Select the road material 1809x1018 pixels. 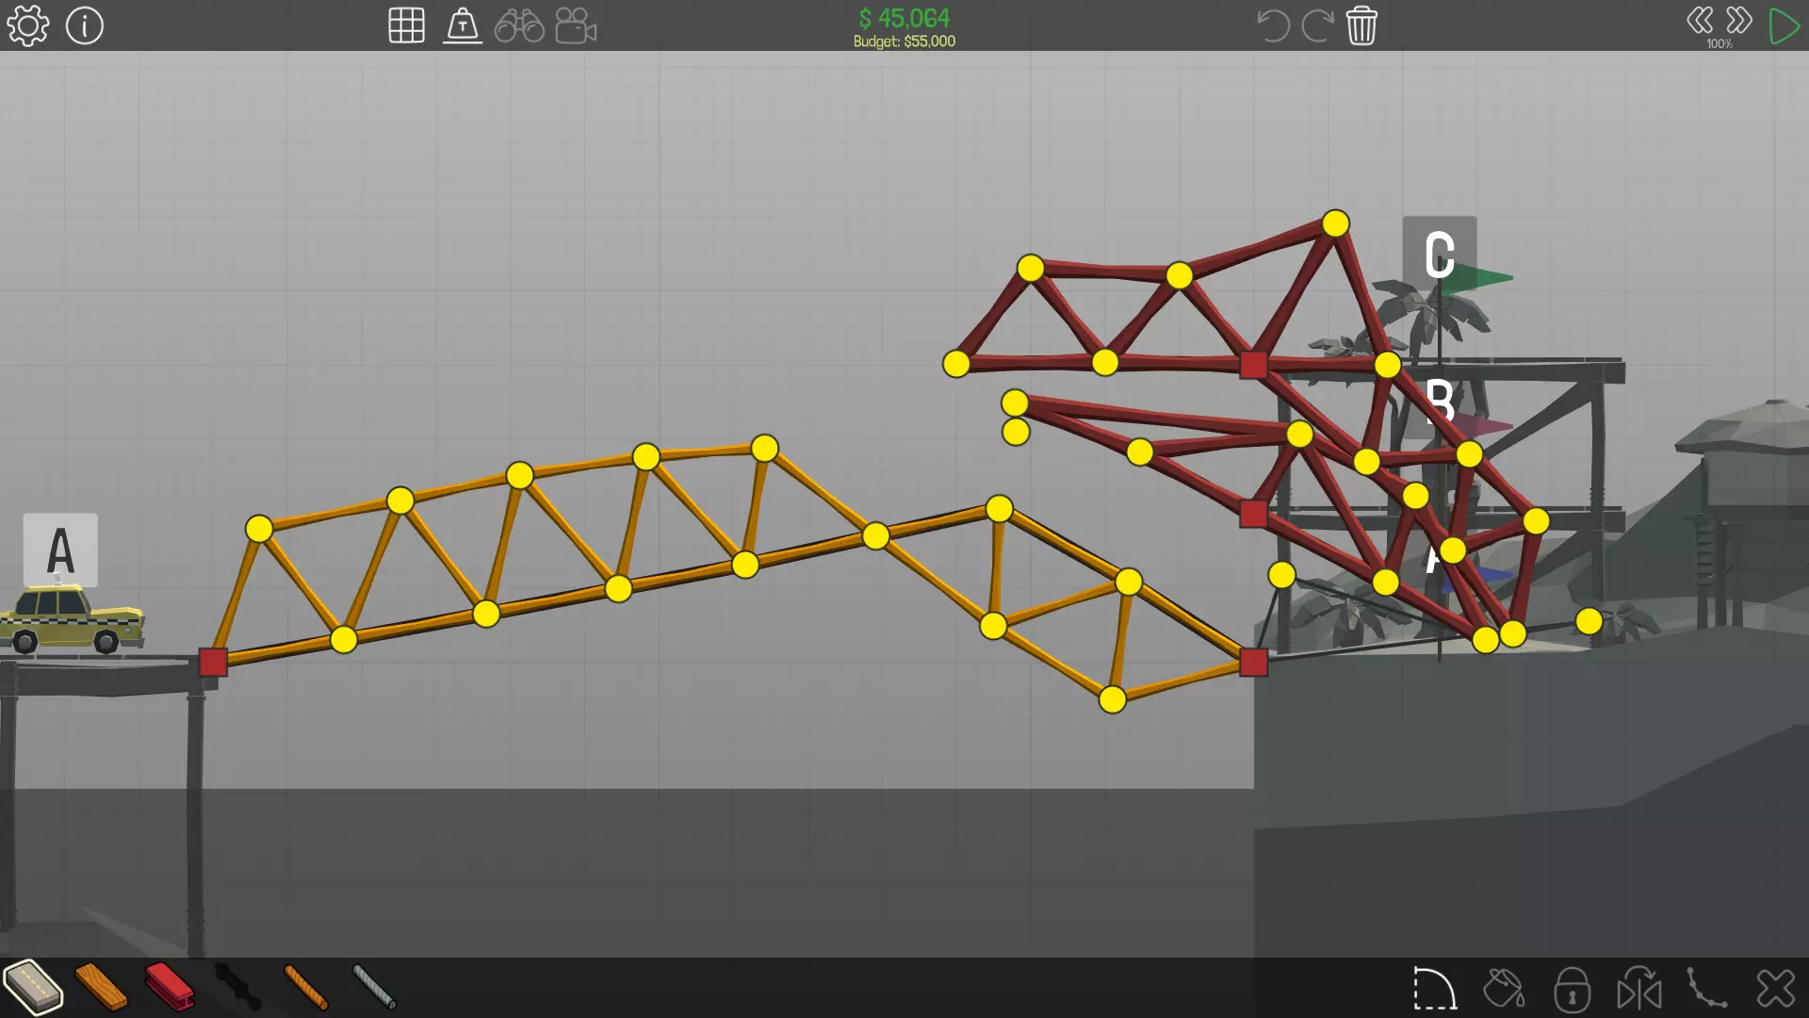point(33,987)
